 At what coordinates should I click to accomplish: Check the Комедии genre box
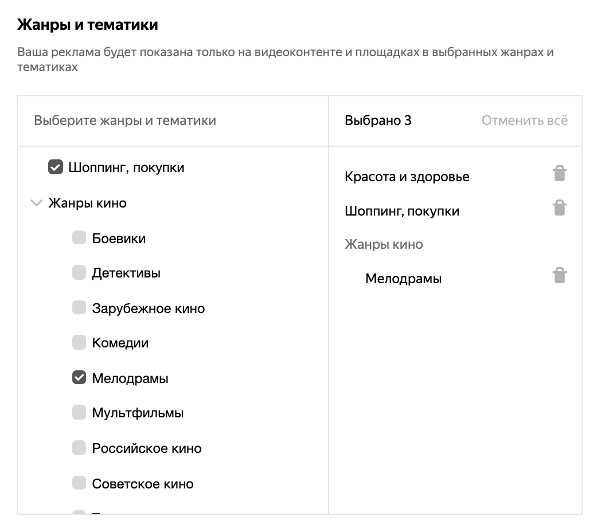click(79, 343)
